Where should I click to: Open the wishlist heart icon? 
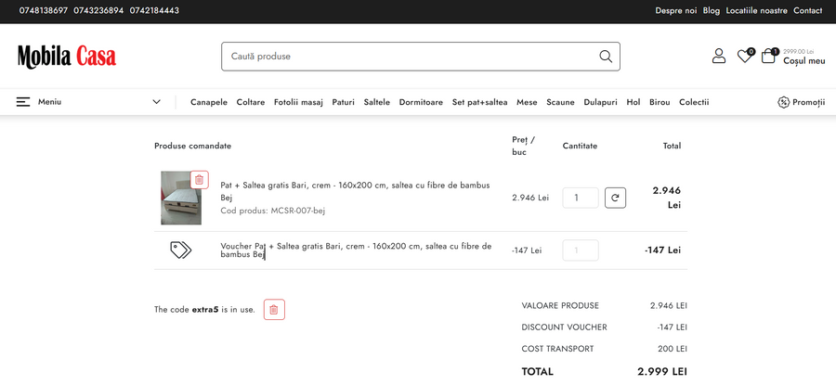(x=745, y=56)
